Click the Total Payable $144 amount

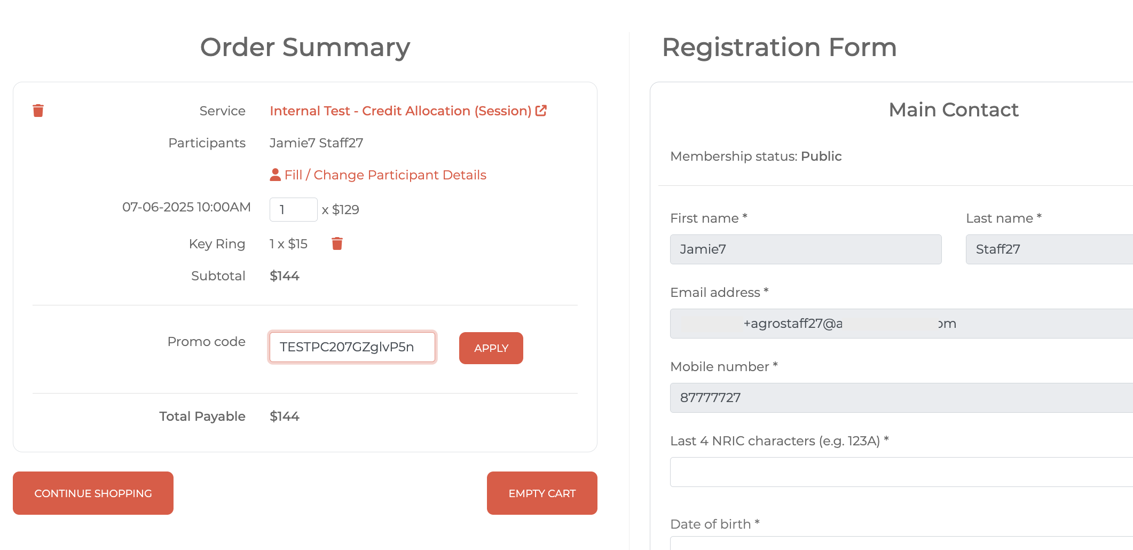(x=285, y=417)
